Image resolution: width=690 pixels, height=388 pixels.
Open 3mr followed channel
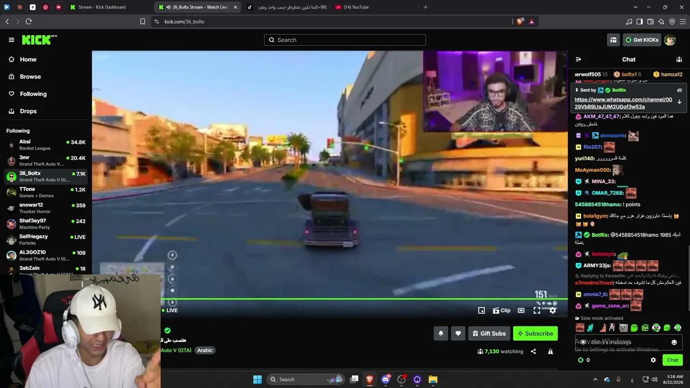pos(46,161)
